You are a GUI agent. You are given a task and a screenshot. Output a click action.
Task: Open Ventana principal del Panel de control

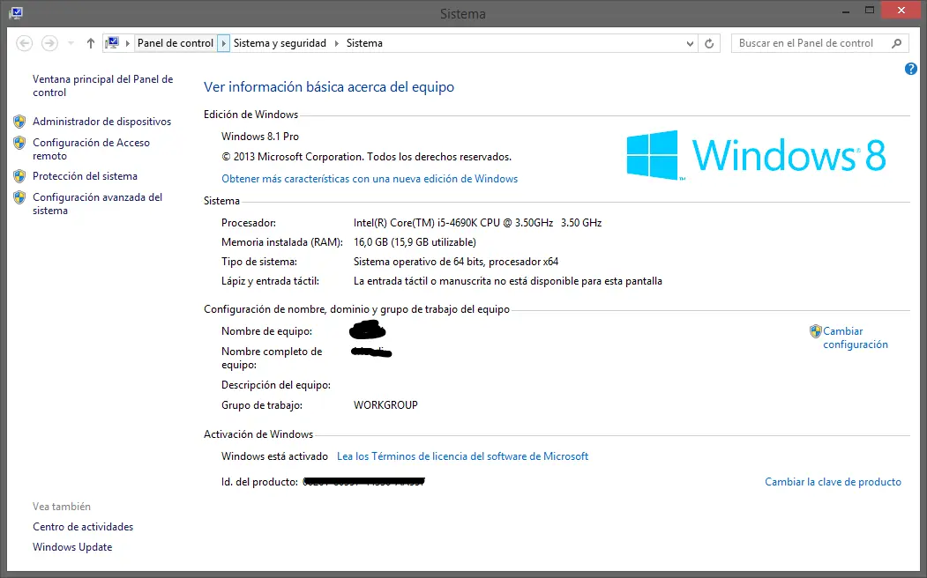(103, 85)
